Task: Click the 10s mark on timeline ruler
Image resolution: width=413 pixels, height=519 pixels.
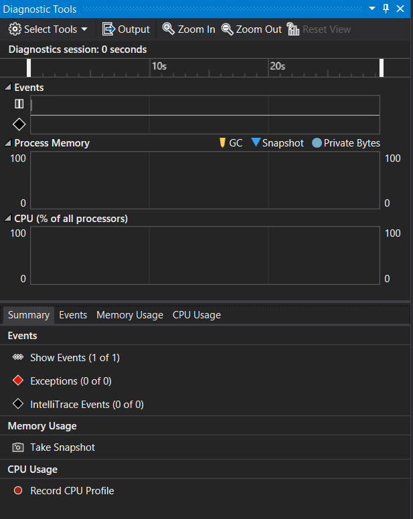Action: 159,66
